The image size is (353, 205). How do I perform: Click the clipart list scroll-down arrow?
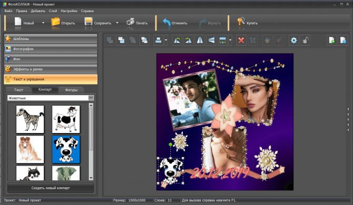[x=91, y=178]
